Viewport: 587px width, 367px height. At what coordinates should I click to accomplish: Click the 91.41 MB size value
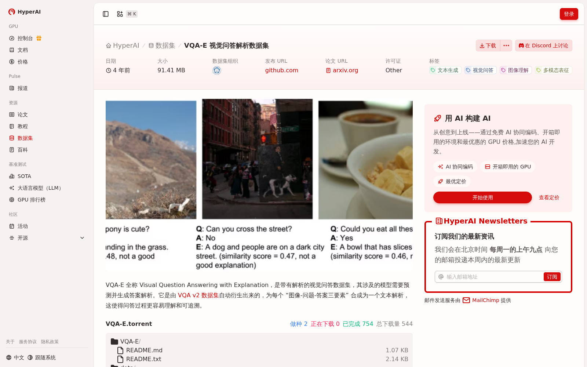[171, 70]
